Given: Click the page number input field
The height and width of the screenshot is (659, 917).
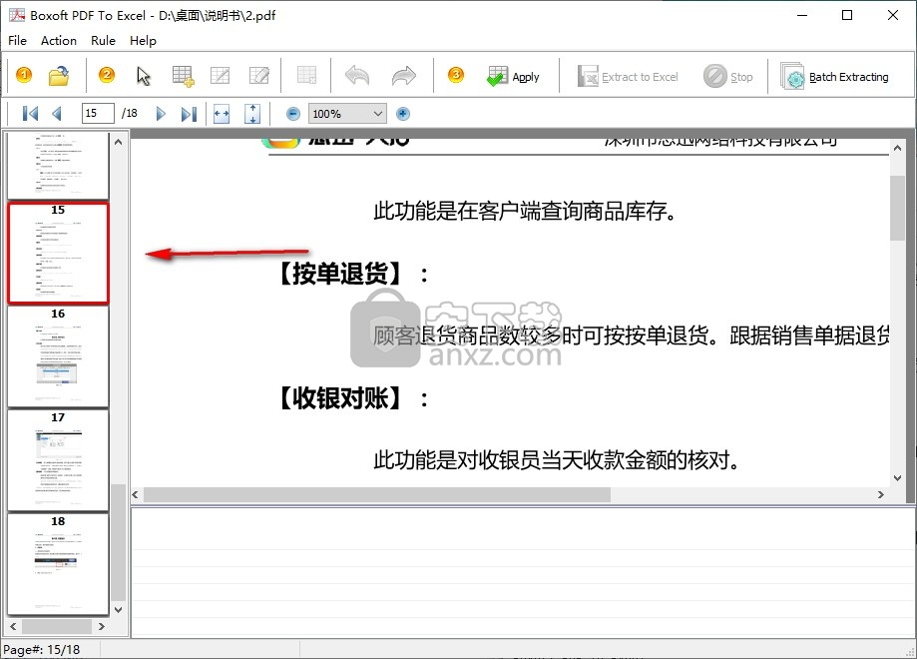Looking at the screenshot, I should coord(97,114).
